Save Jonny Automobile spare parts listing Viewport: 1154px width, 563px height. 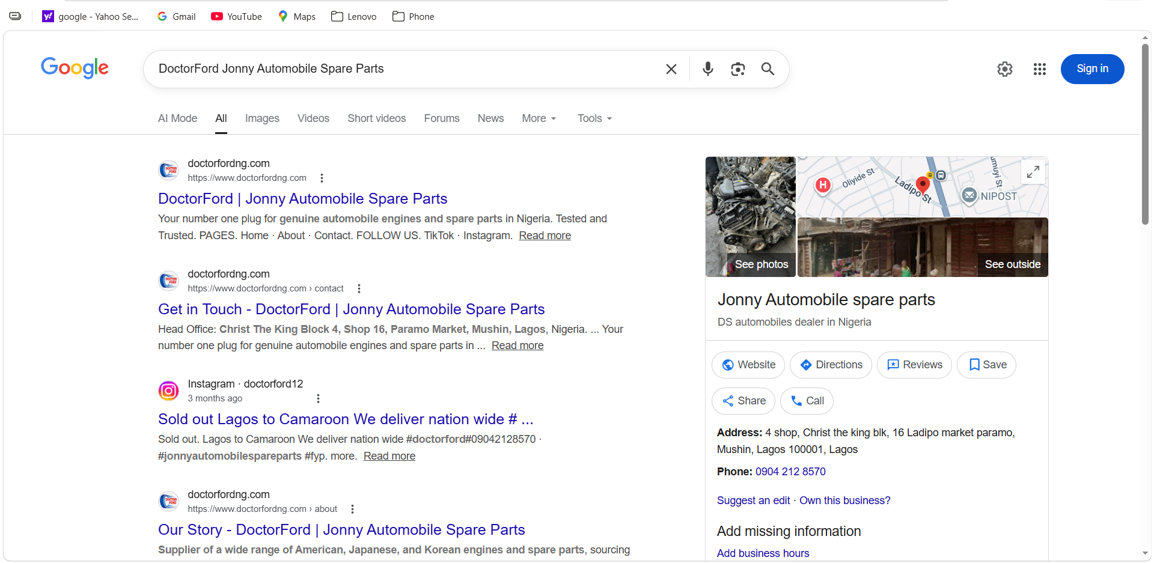point(986,365)
